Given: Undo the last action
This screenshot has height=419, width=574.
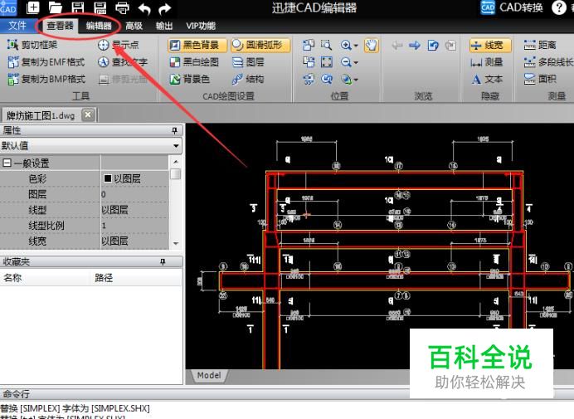Looking at the screenshot, I should (144, 8).
